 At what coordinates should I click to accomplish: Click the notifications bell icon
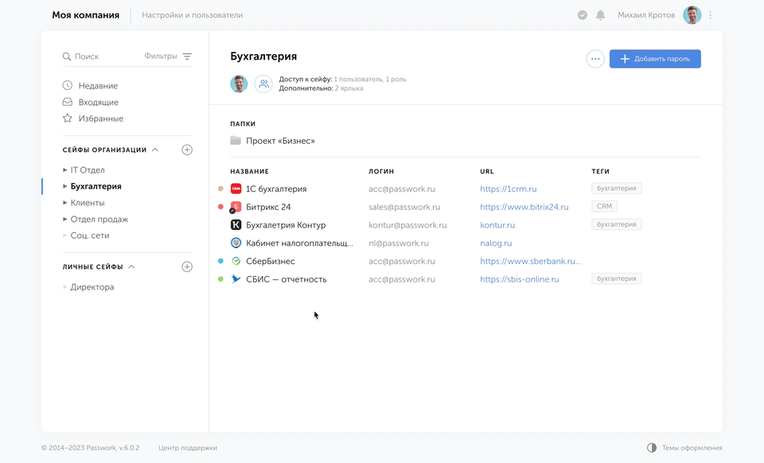601,15
